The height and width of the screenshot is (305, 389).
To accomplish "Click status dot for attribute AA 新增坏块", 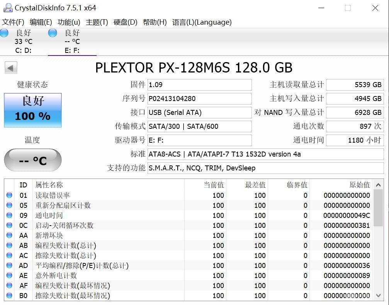I will coord(9,236).
